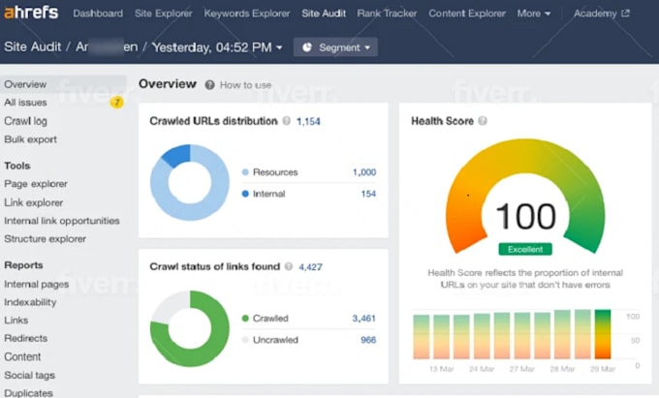Image resolution: width=659 pixels, height=398 pixels.
Task: Click the Internal legend label
Action: [269, 194]
